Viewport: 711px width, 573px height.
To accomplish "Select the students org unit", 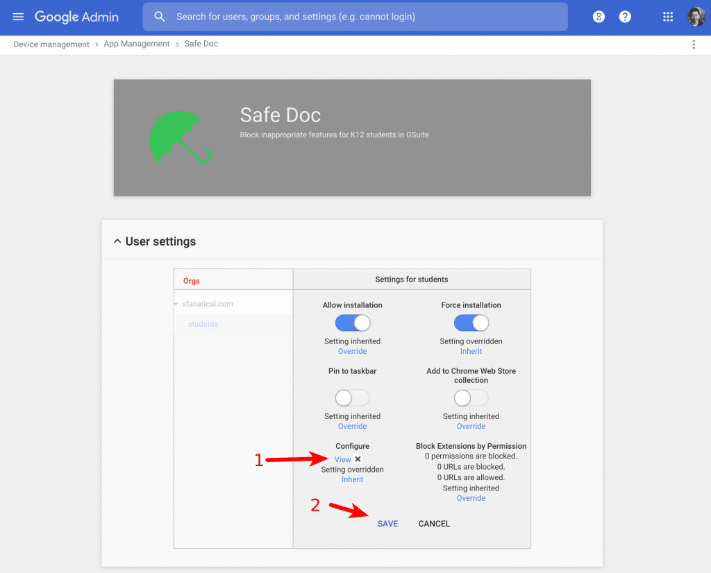I will click(203, 325).
